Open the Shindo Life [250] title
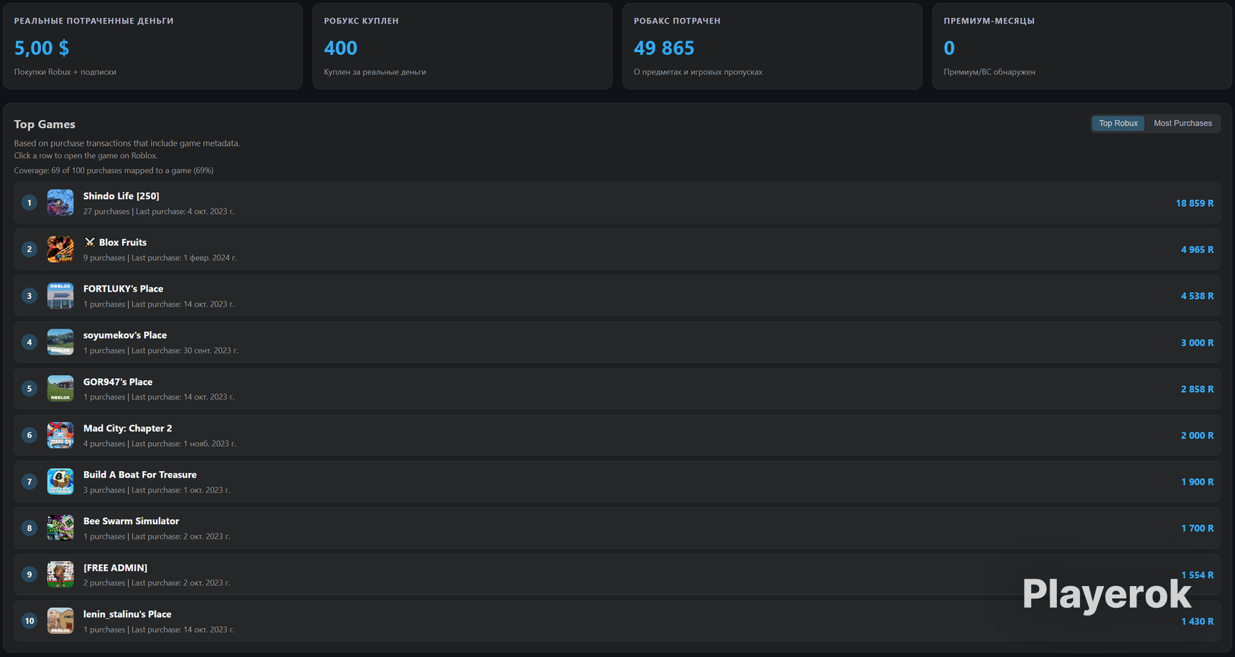This screenshot has height=657, width=1235. [121, 196]
